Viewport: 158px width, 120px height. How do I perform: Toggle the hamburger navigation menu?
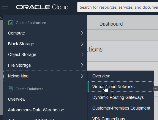(5, 7)
